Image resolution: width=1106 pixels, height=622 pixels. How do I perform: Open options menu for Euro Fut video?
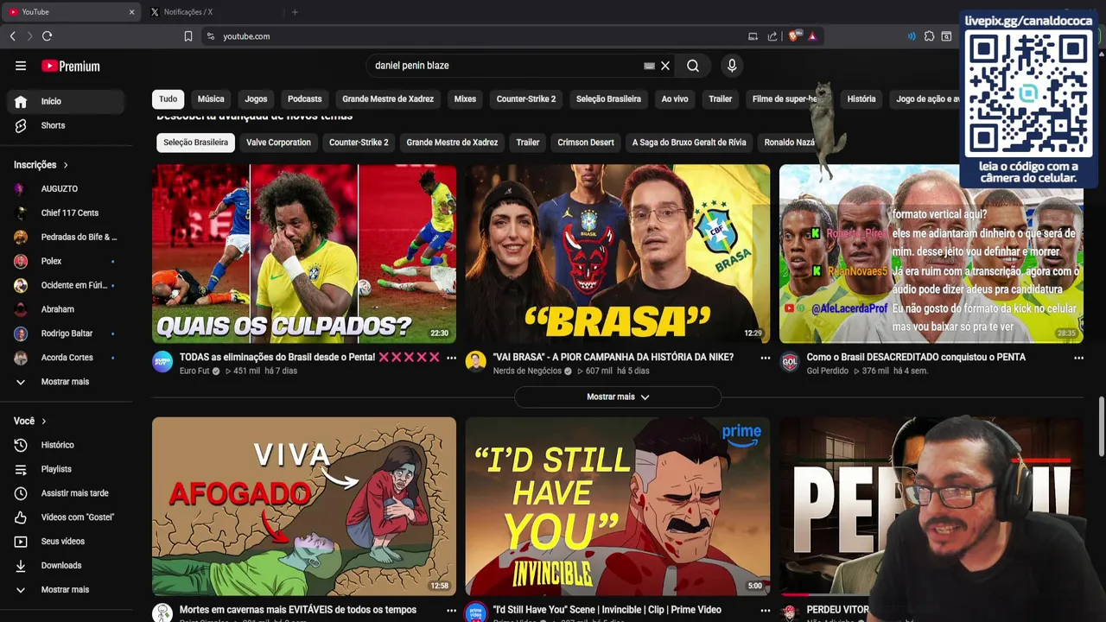click(451, 358)
